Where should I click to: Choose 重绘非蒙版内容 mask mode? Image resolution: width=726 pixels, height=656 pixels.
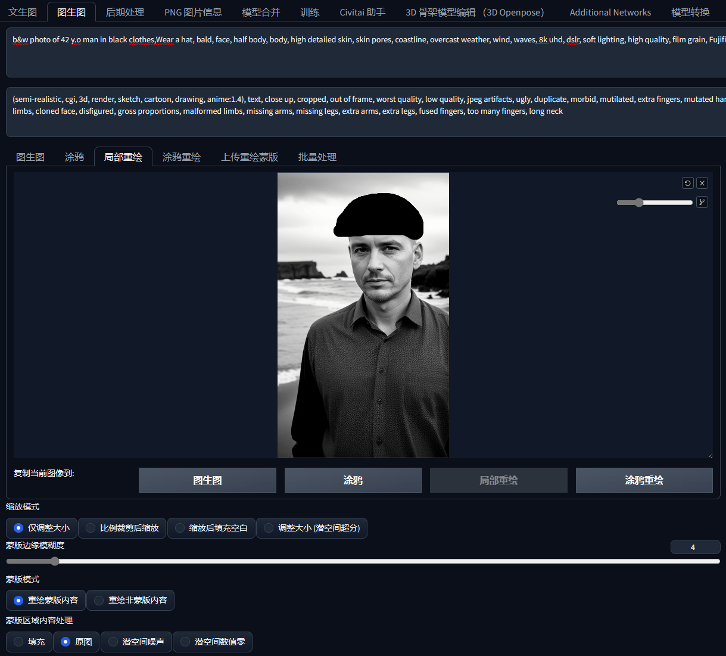pos(130,600)
